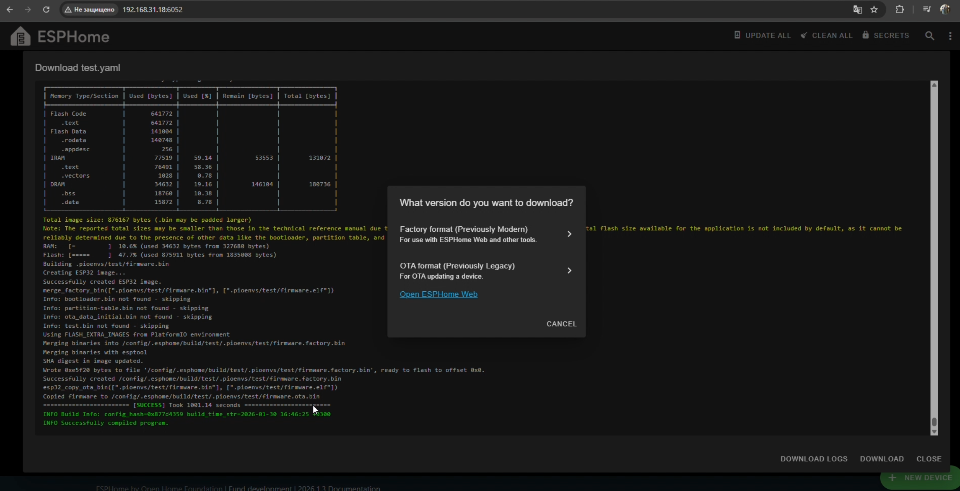Click the browser back arrow
Viewport: 960px width, 491px height.
pyautogui.click(x=10, y=9)
